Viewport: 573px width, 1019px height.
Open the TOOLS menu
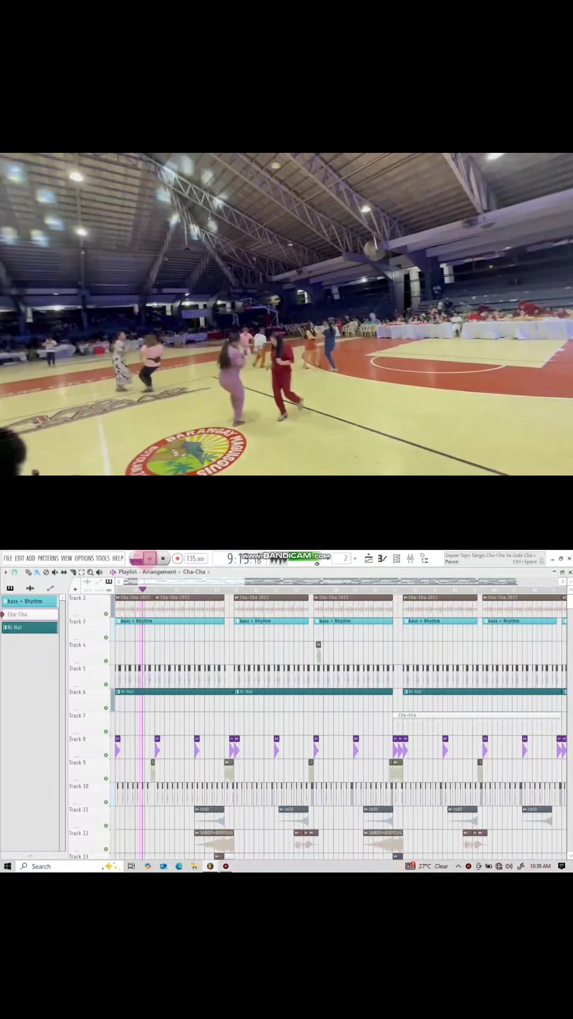point(102,558)
